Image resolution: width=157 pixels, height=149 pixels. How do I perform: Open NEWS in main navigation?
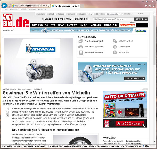61,25
